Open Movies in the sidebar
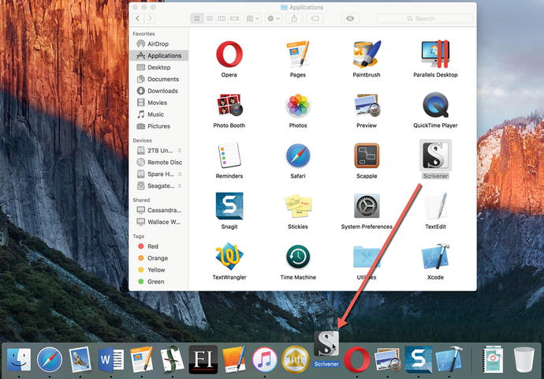This screenshot has height=379, width=544. click(x=159, y=103)
